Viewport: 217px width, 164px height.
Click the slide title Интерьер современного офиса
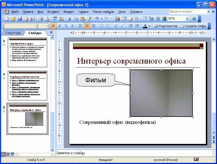(x=131, y=61)
